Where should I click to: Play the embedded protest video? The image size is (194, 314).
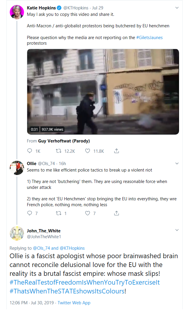103,92
